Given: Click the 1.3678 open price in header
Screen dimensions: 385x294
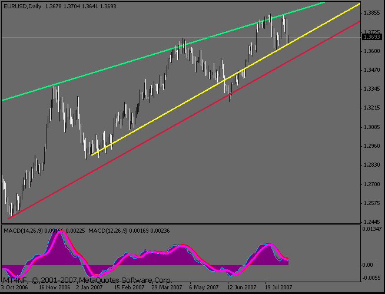Looking at the screenshot, I should coord(54,6).
